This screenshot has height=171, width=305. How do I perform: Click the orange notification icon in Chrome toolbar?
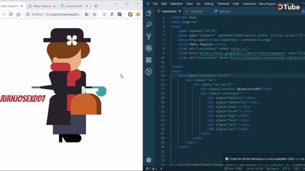pyautogui.click(x=138, y=14)
